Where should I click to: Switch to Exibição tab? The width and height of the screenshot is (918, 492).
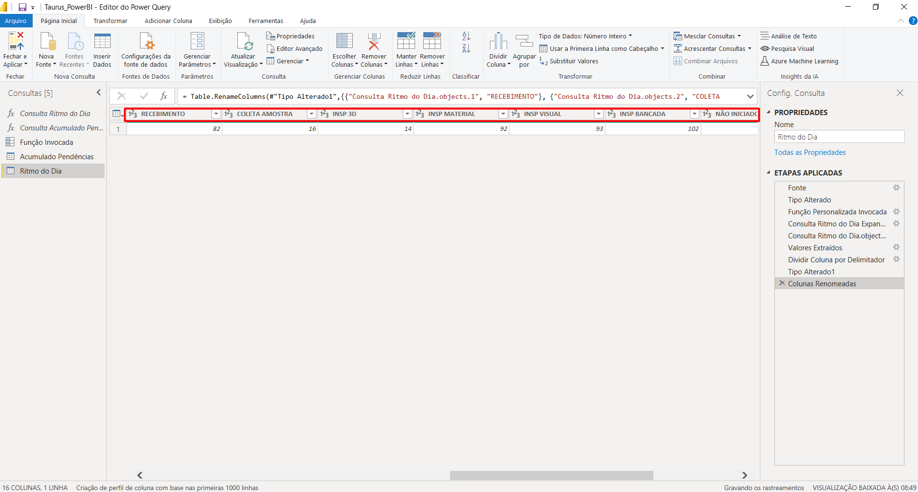coord(221,21)
